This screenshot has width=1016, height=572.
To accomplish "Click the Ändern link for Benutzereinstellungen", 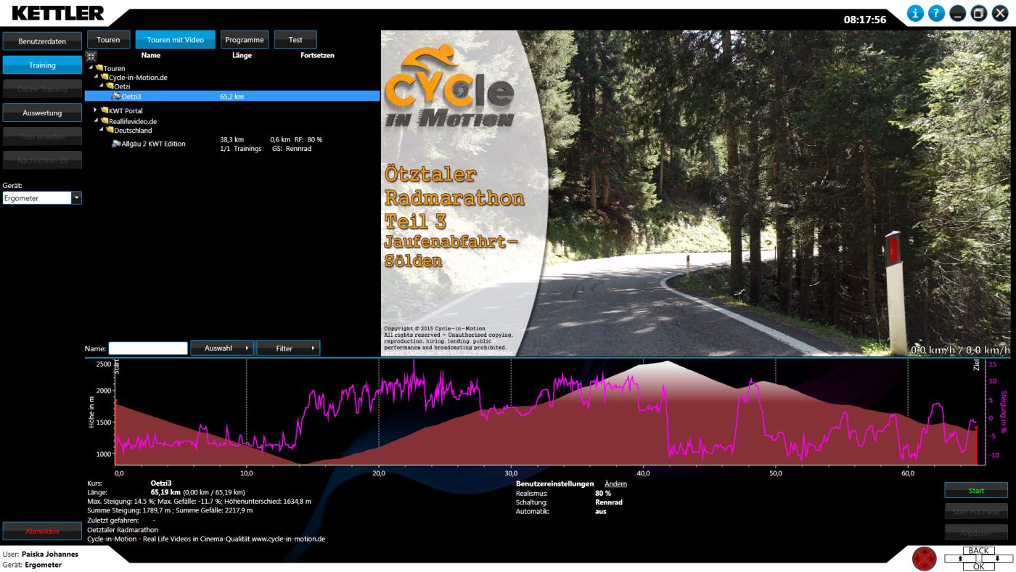I will 616,483.
